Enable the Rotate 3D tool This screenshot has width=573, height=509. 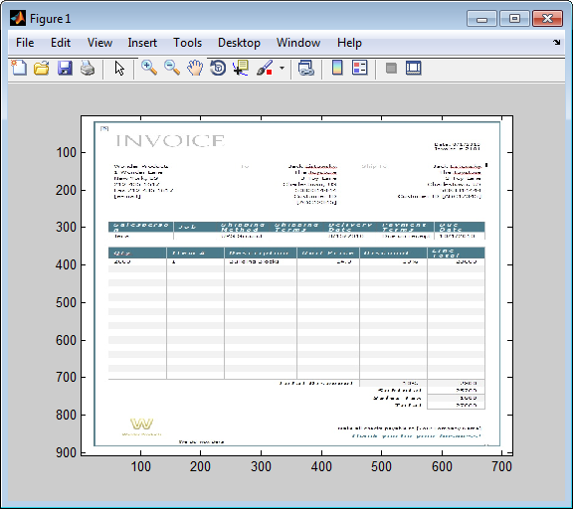[218, 68]
